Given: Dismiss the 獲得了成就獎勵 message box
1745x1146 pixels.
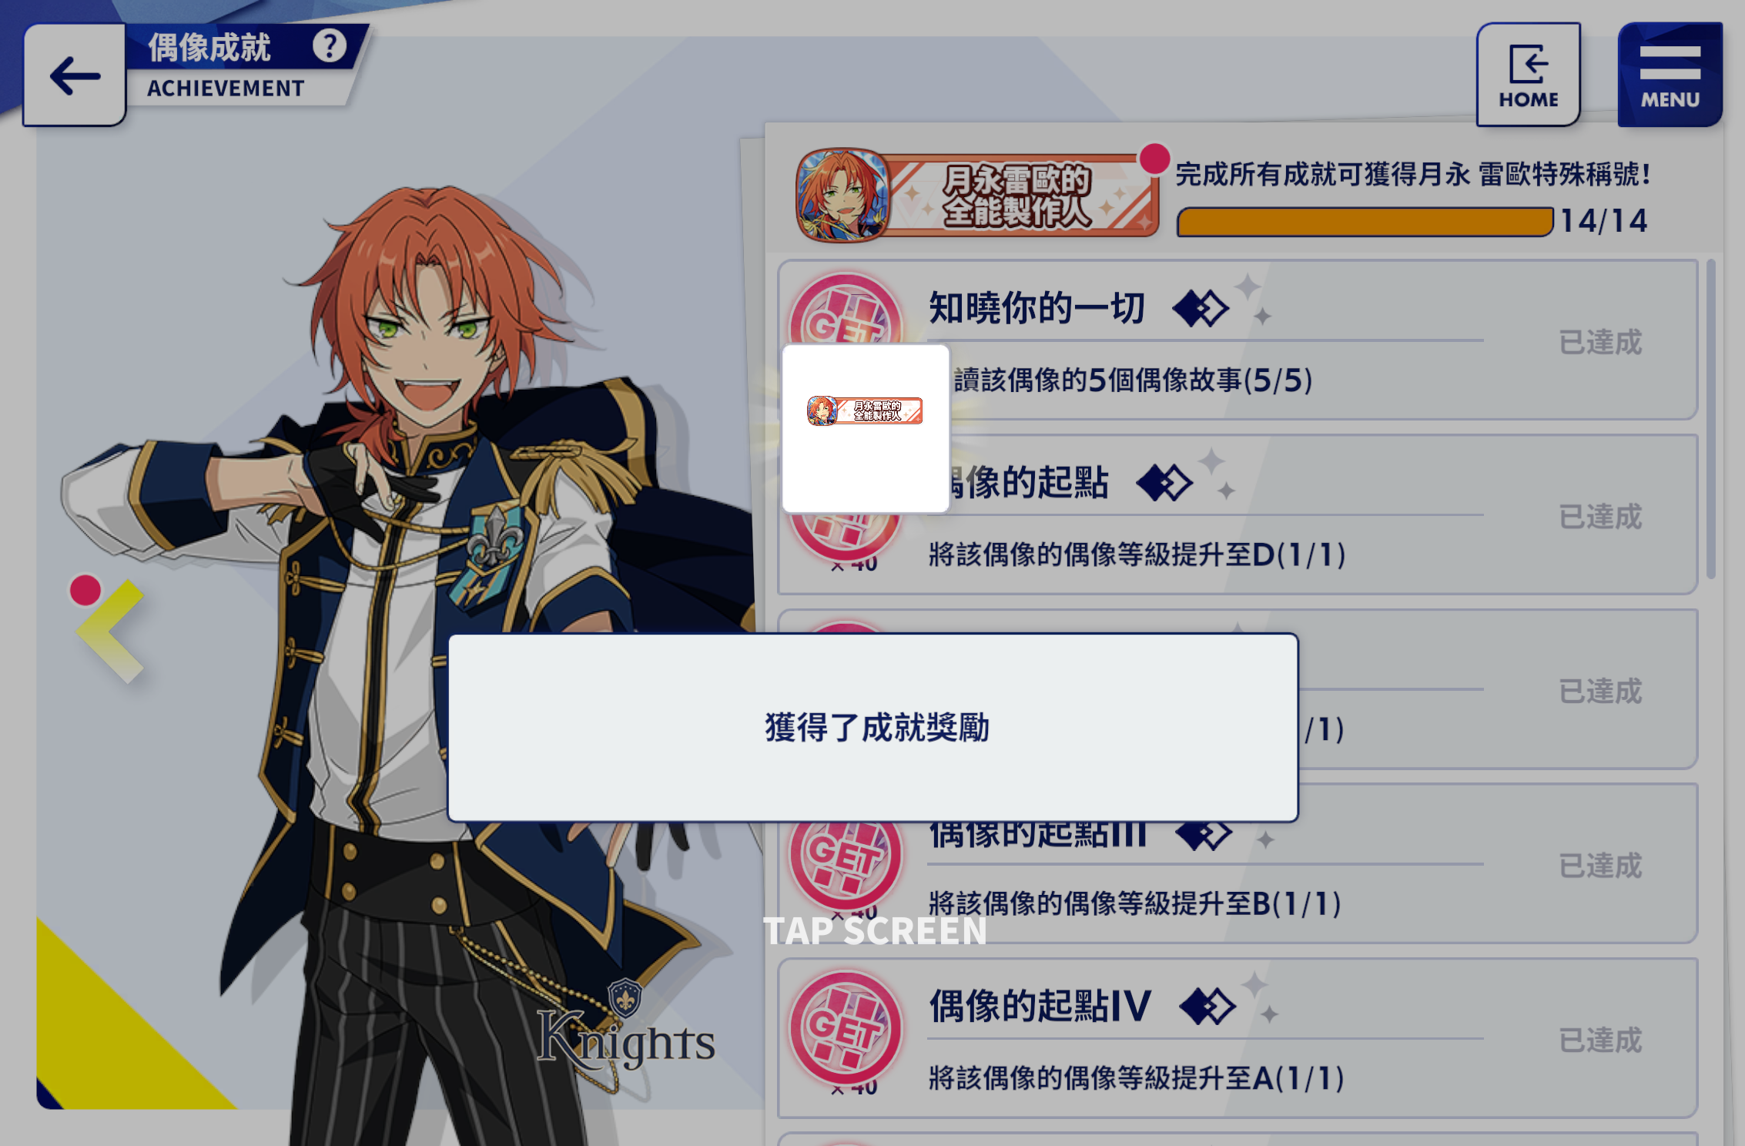Looking at the screenshot, I should click(x=872, y=728).
